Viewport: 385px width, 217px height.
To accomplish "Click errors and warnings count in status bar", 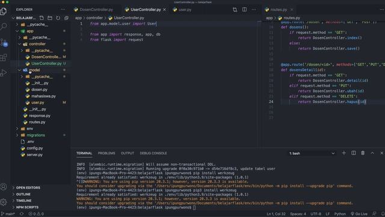I will (36, 214).
